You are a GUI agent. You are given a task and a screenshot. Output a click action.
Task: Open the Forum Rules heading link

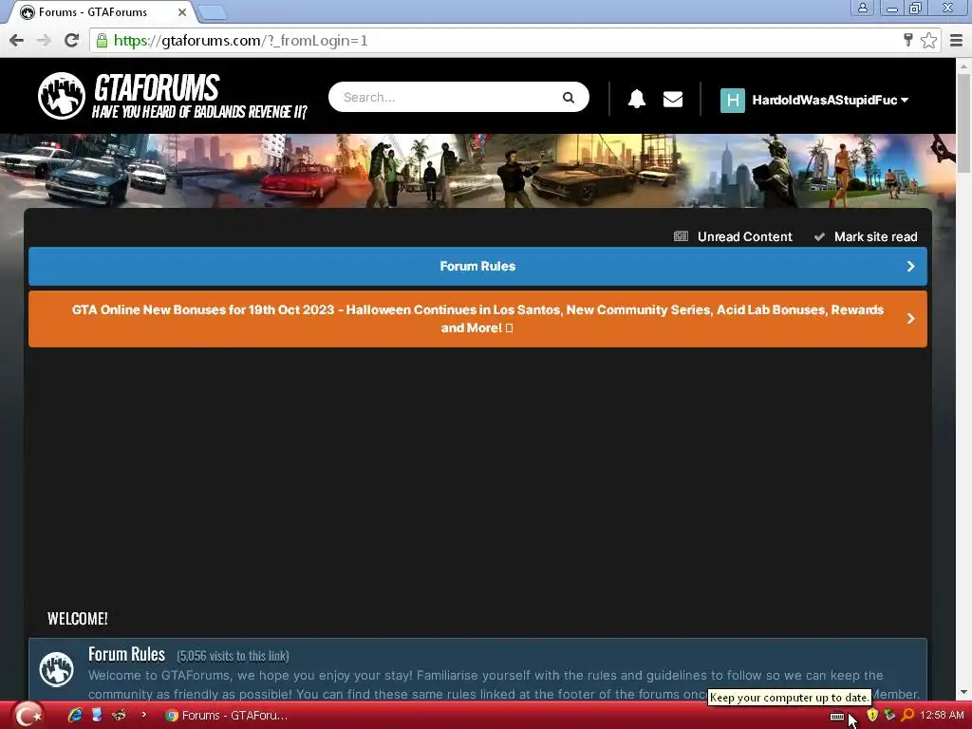[x=126, y=654]
